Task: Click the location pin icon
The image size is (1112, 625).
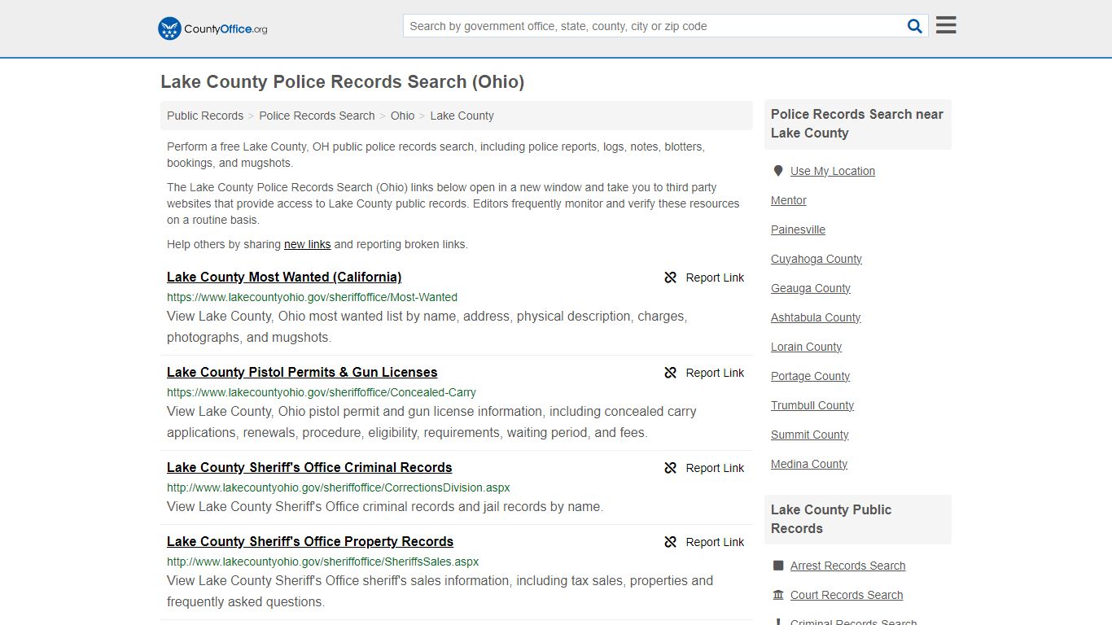Action: [778, 171]
